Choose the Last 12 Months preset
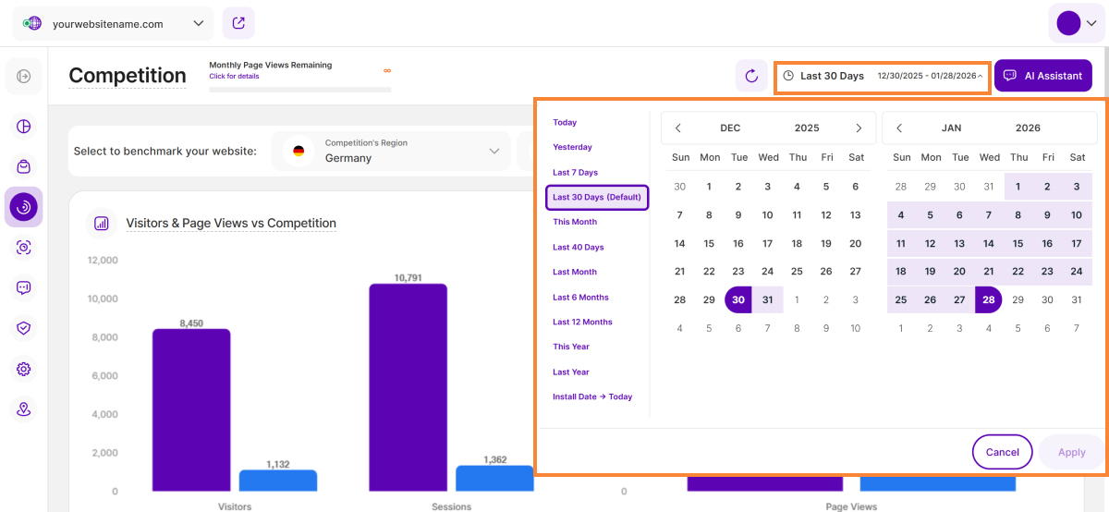The height and width of the screenshot is (512, 1109). pyautogui.click(x=582, y=323)
